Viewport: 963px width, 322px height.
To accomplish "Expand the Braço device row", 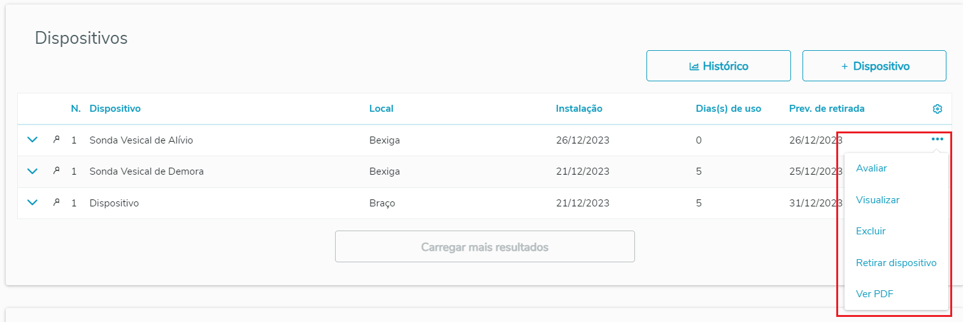I will pyautogui.click(x=33, y=203).
